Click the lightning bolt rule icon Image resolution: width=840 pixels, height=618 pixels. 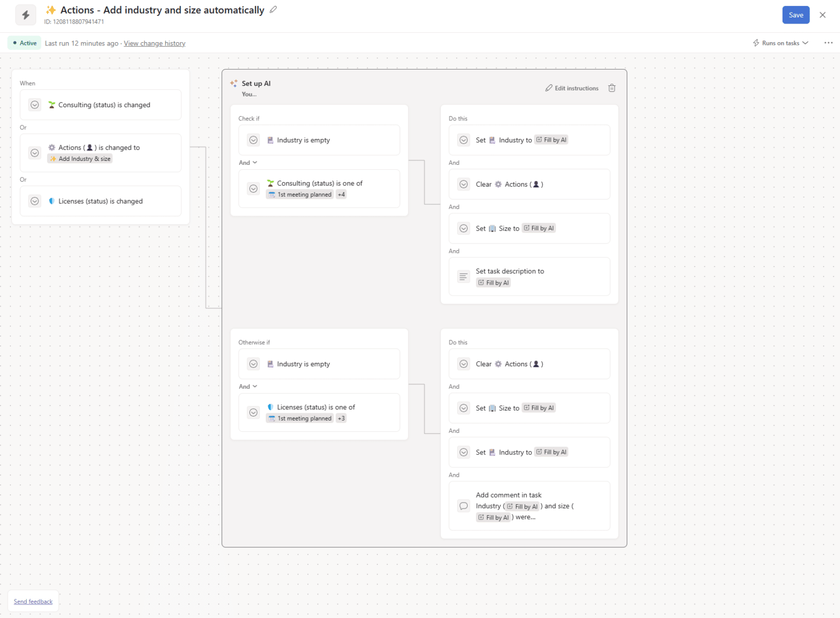[x=26, y=15]
